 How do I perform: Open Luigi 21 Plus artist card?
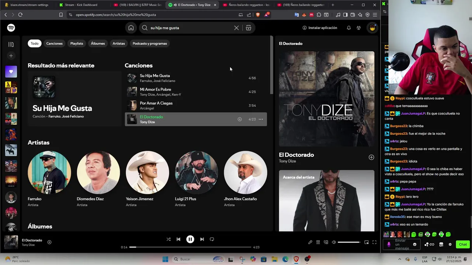tap(197, 179)
